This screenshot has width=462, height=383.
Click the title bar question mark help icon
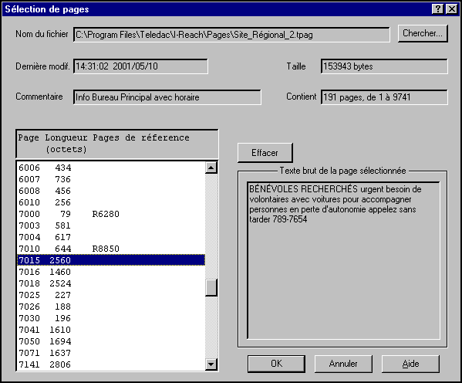[x=438, y=8]
